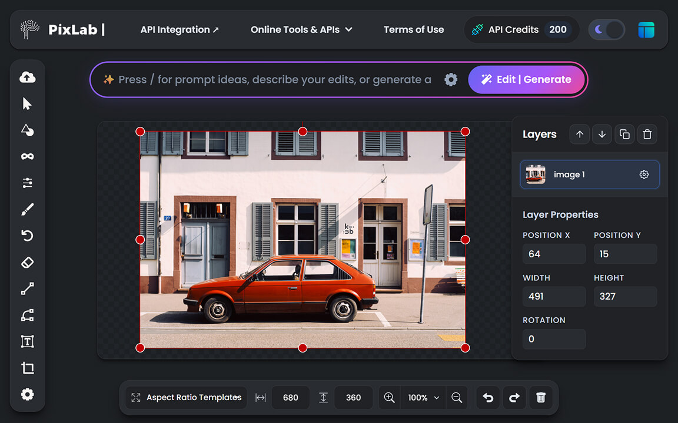
Task: Delete the selected layer via trash icon
Action: 647,134
